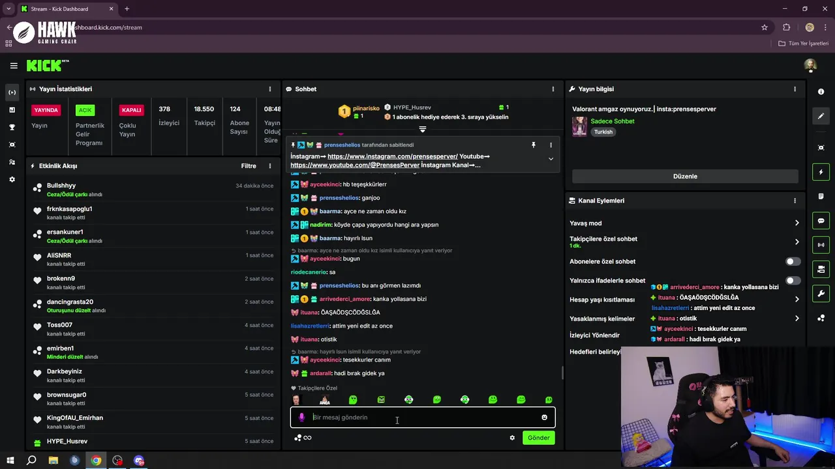This screenshot has height=469, width=835.
Task: Click the infinity icon below chat input
Action: click(307, 438)
